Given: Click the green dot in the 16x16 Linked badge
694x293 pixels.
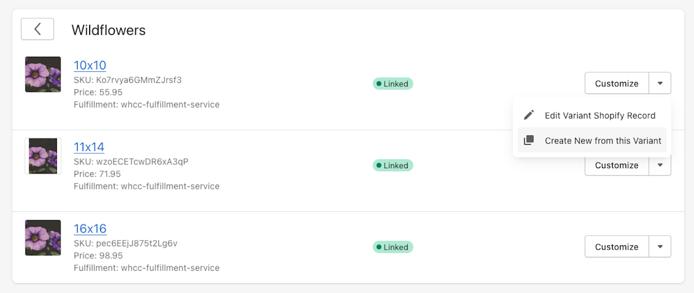Looking at the screenshot, I should click(x=380, y=247).
